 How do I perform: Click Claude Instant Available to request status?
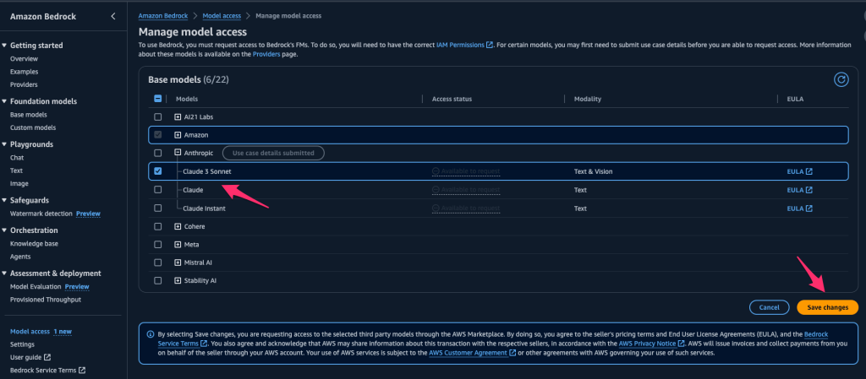pyautogui.click(x=466, y=208)
